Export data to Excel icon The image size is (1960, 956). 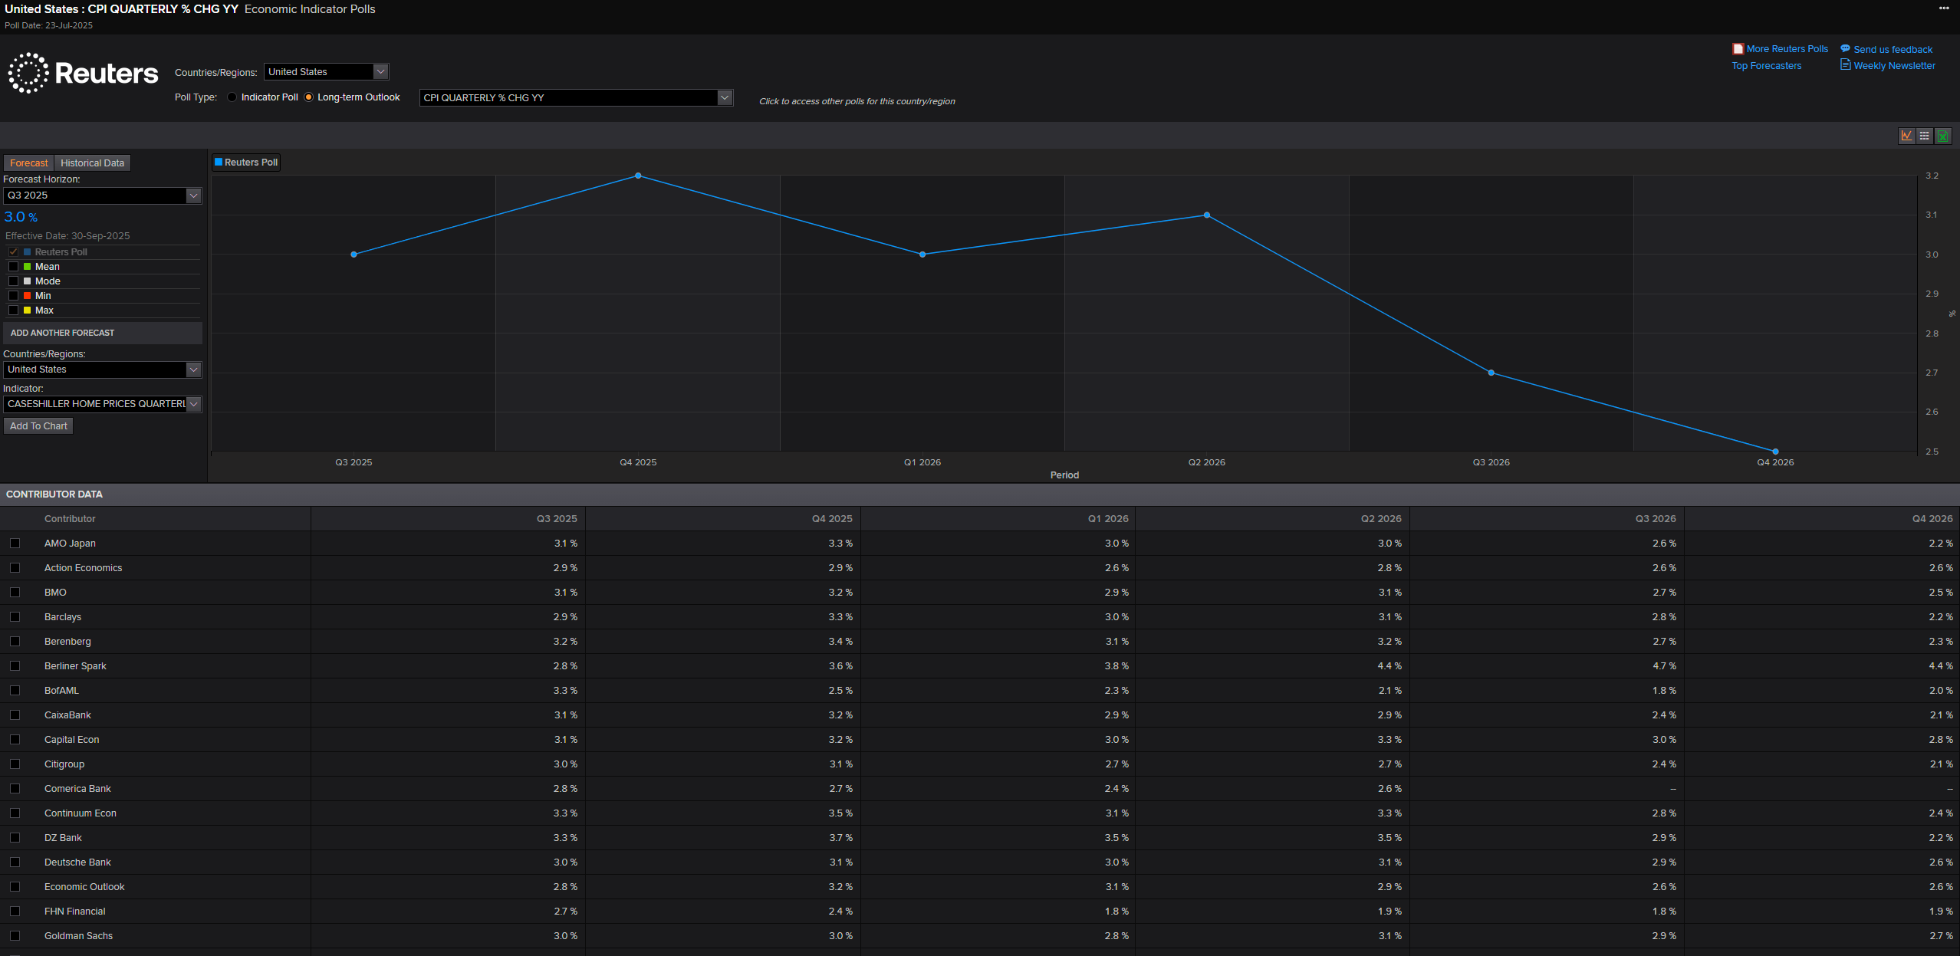[1942, 136]
